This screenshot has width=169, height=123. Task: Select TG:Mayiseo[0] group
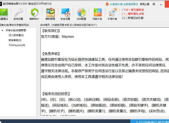17,45
